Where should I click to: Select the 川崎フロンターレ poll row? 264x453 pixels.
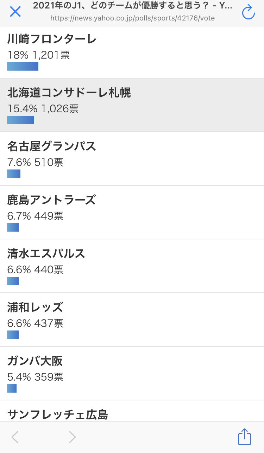(x=132, y=52)
